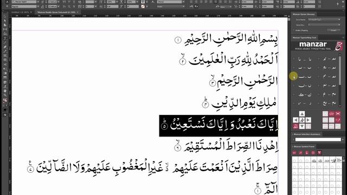347x195 pixels.
Task: Open the character style dropdown
Action: (171, 2)
